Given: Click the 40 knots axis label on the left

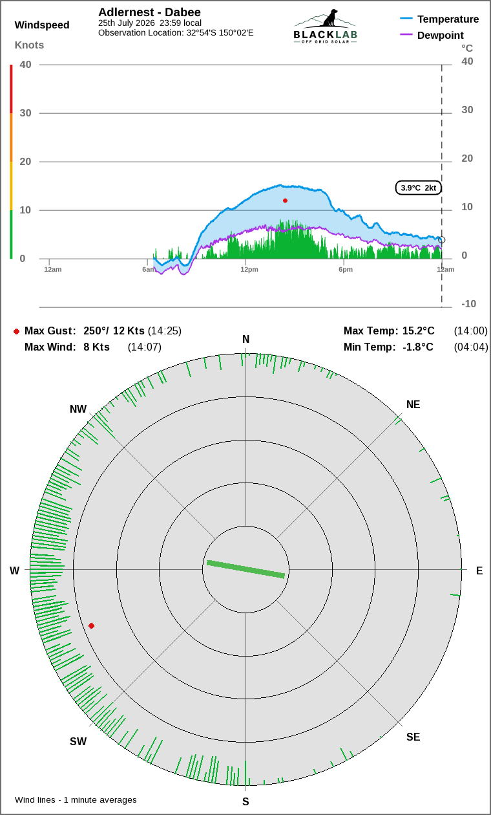Looking at the screenshot, I should 26,64.
